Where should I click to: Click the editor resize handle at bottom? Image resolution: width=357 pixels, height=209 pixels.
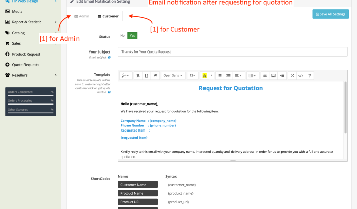(x=233, y=160)
